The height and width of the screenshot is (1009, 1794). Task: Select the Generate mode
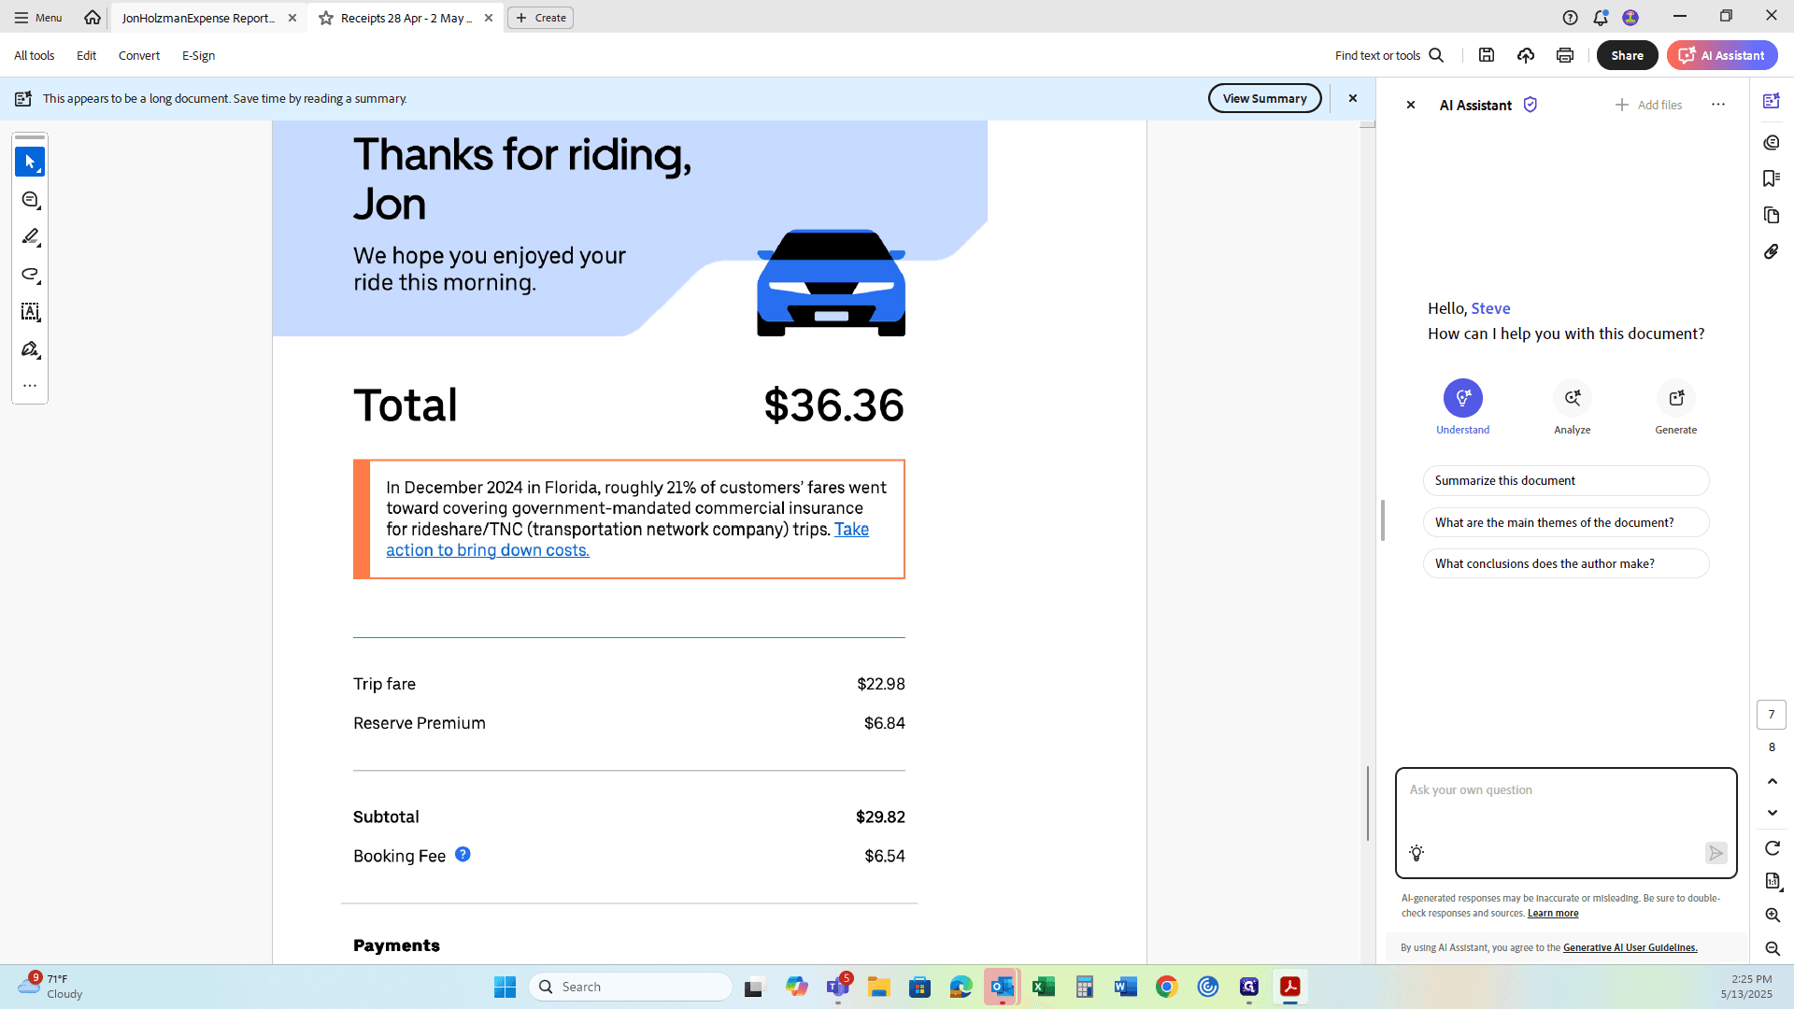(1676, 407)
